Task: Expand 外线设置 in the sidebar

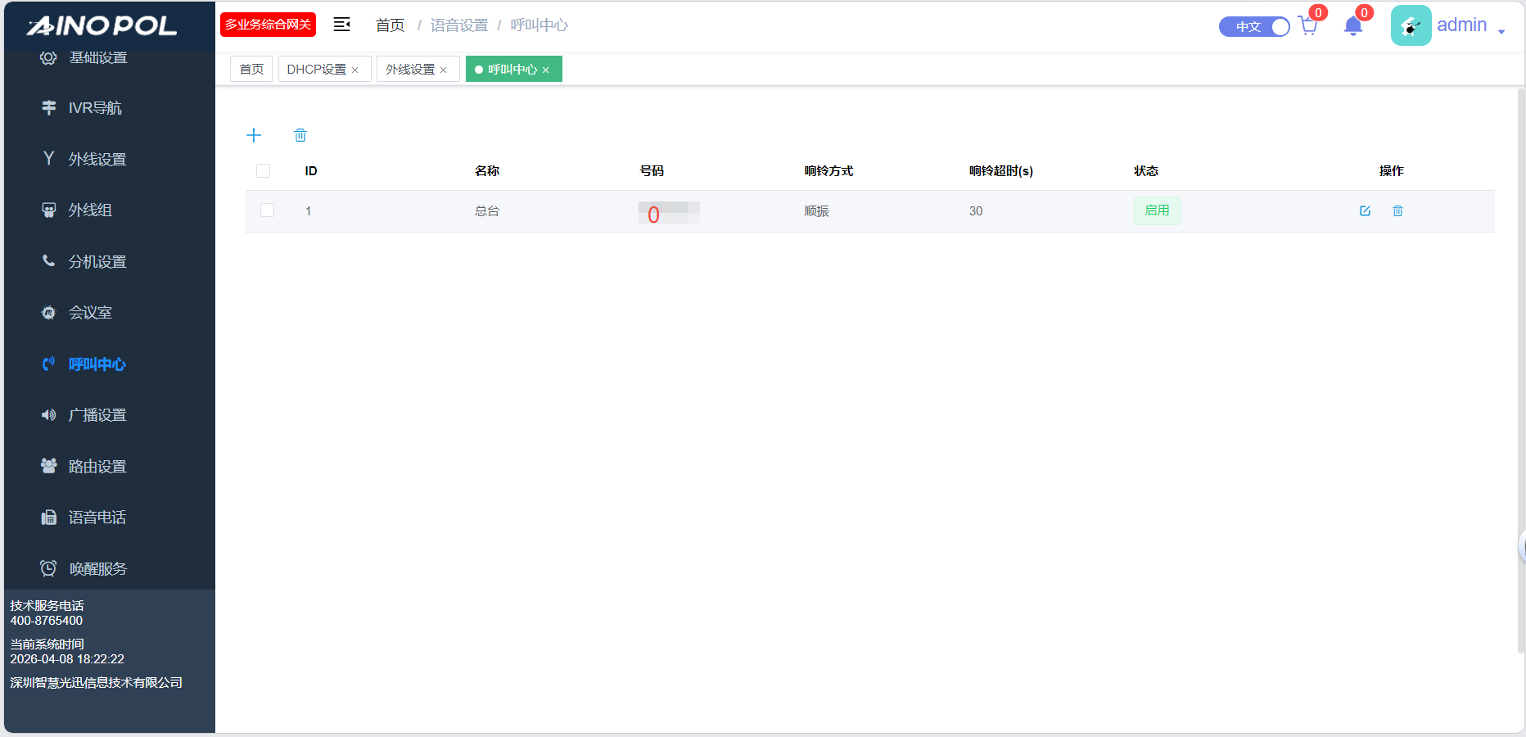Action: tap(97, 159)
